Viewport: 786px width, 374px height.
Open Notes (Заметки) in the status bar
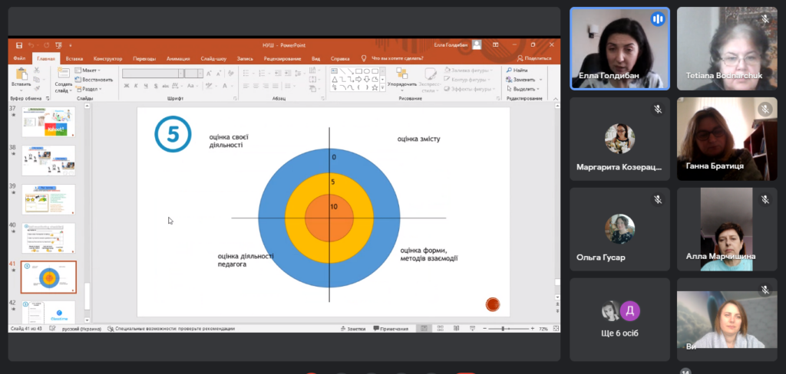[x=352, y=328]
